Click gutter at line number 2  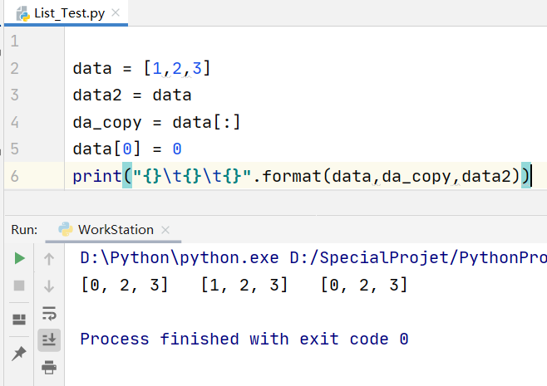point(15,68)
